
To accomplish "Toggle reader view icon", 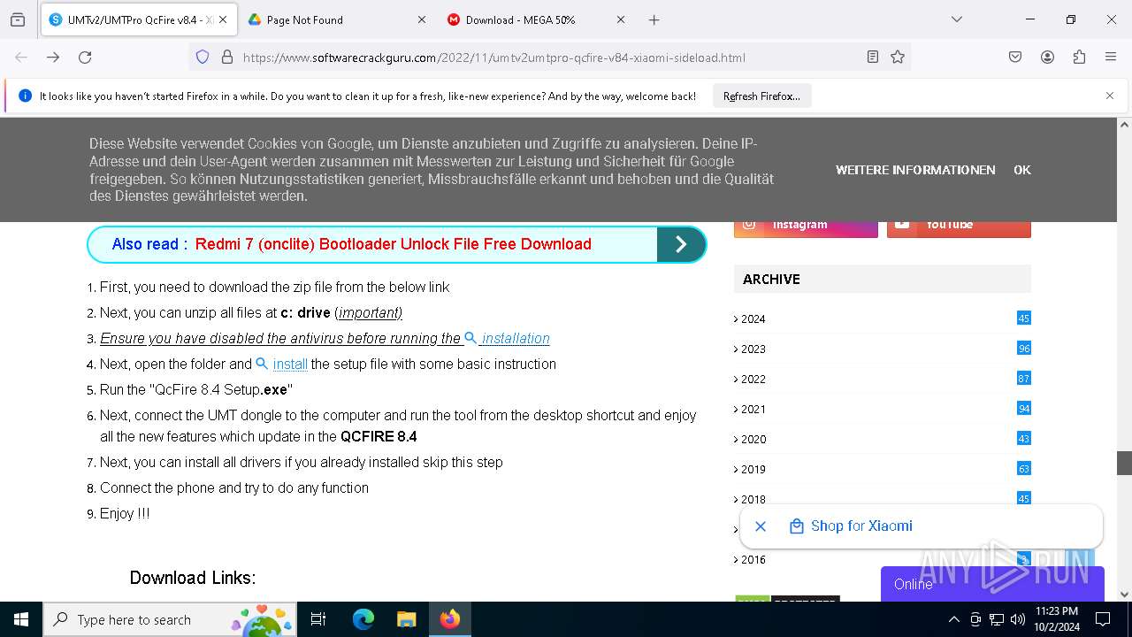I will 873,57.
